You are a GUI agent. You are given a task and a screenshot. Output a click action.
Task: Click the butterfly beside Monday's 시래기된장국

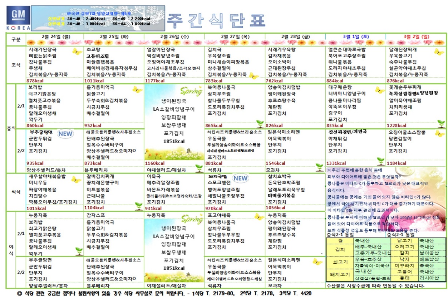[77, 51]
